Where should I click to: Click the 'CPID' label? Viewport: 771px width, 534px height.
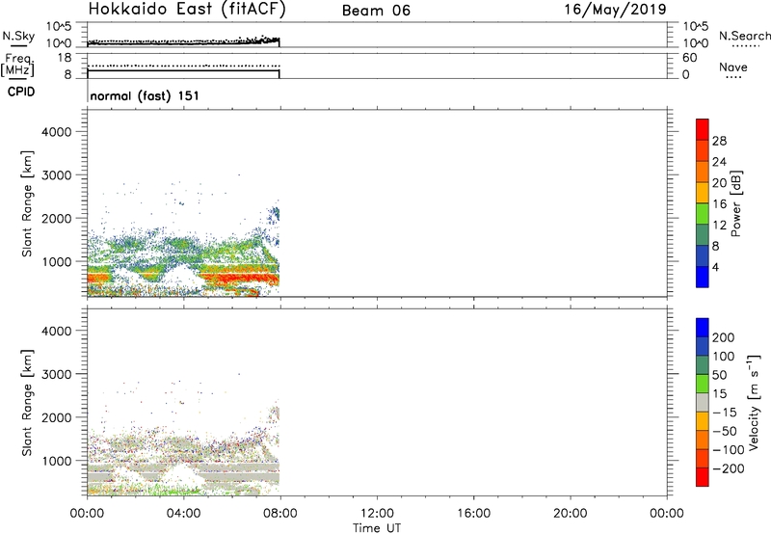(x=21, y=92)
